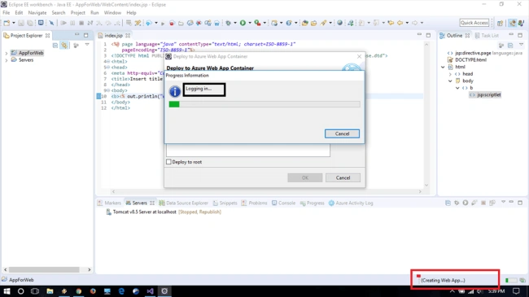Click the disabled OK button
This screenshot has height=297, width=529.
(305, 178)
